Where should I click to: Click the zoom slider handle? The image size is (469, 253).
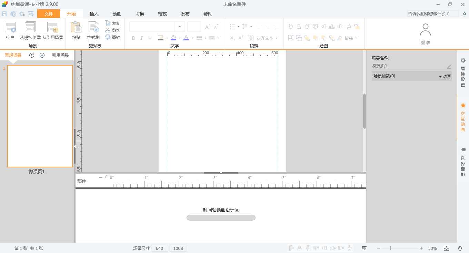(x=390, y=248)
